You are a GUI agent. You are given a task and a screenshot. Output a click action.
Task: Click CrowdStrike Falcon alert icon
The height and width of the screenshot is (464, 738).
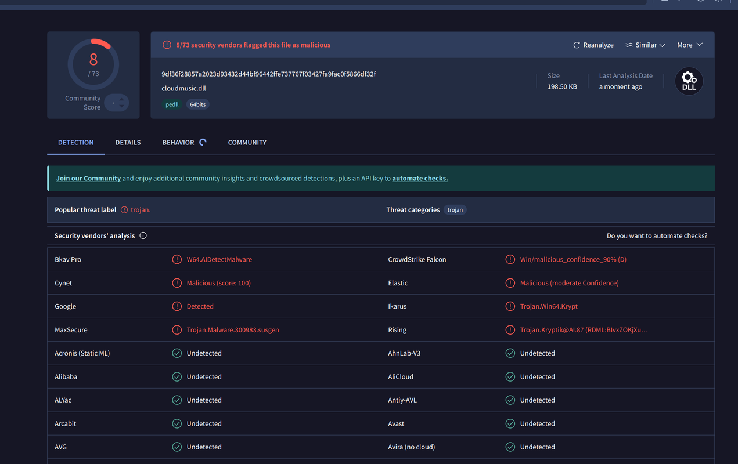point(510,259)
